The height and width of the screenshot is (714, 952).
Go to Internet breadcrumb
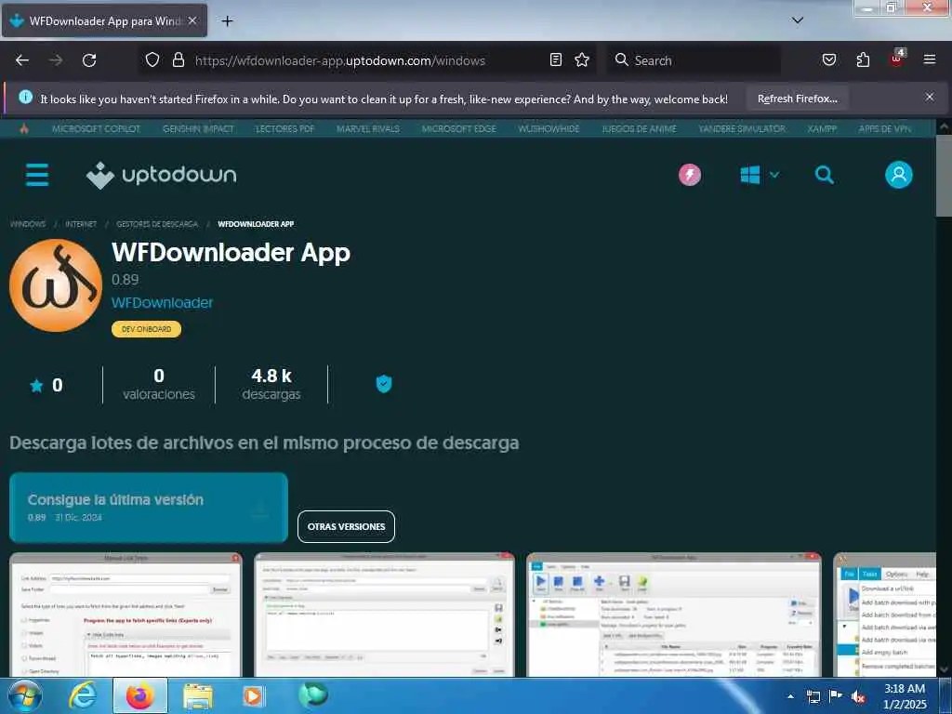coord(81,224)
